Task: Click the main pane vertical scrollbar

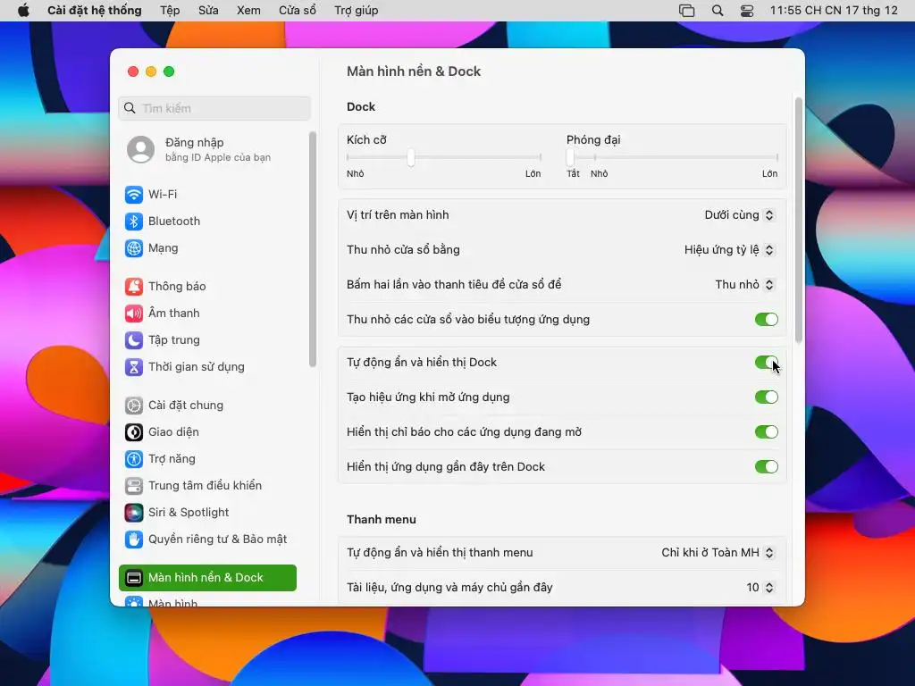Action: coord(798,221)
